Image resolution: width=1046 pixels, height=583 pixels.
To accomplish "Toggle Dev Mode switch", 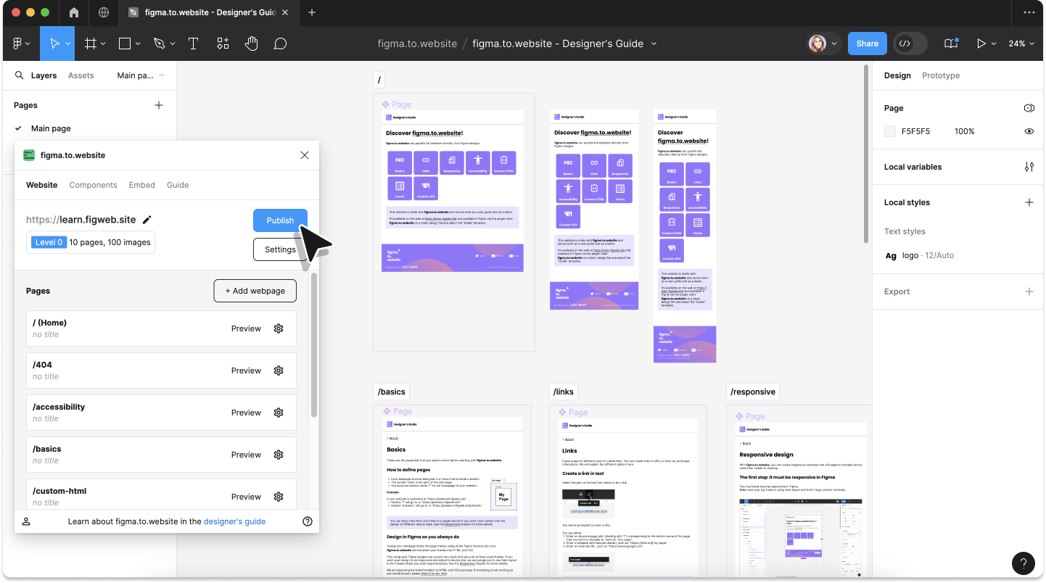I will coord(910,44).
